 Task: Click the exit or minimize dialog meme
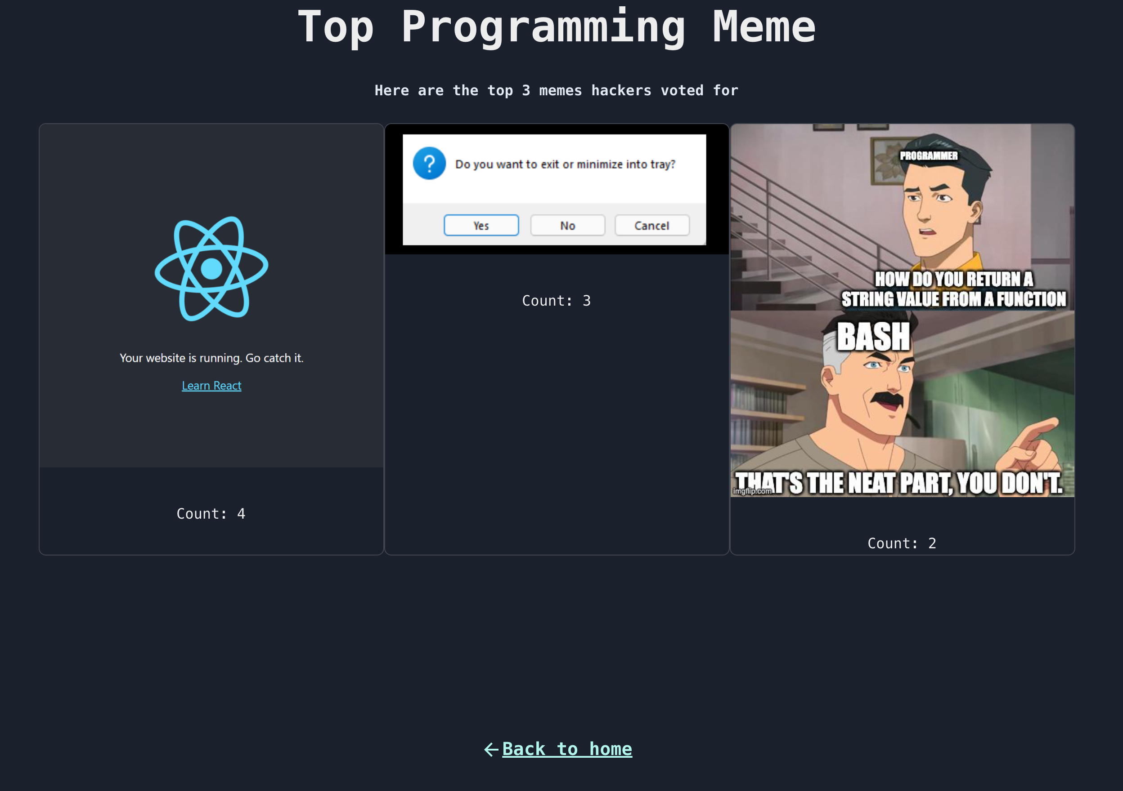(556, 189)
